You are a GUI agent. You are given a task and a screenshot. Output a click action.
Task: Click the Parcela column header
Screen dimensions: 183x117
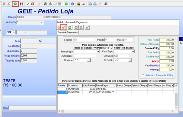coord(63,85)
